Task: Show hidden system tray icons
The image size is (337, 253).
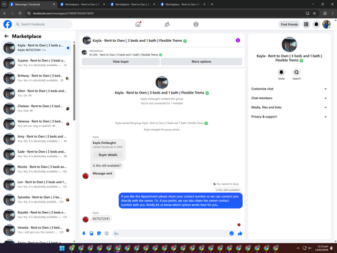Action: tap(298, 248)
